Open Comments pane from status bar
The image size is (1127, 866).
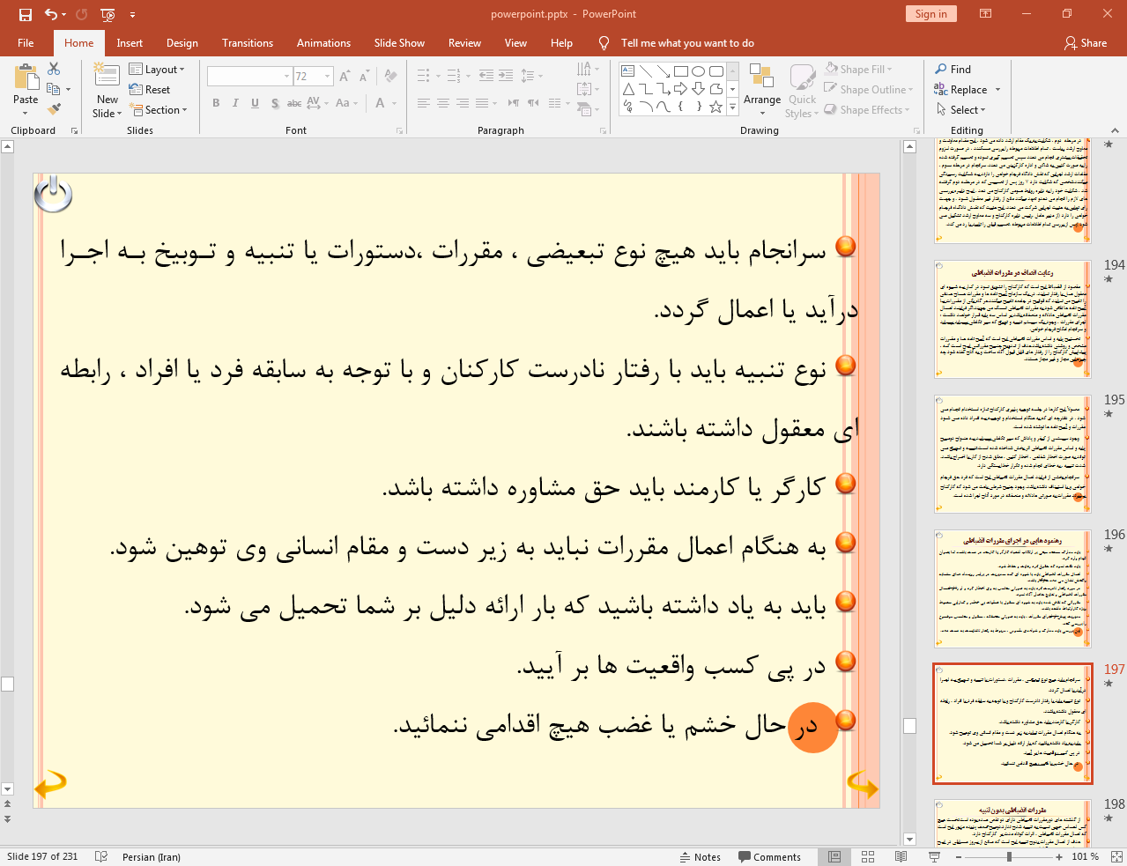coord(769,856)
